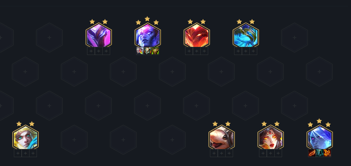
Task: Select the purple masked champion portrait
Action: click(x=99, y=36)
